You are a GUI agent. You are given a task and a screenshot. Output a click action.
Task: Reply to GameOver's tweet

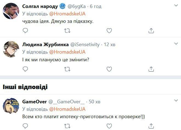point(25,126)
